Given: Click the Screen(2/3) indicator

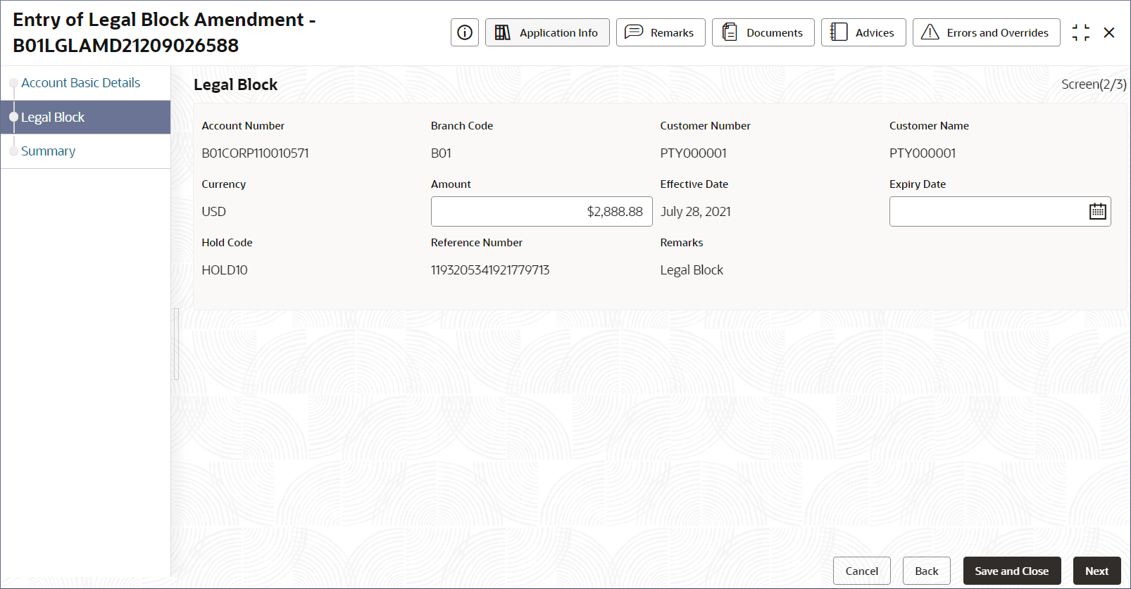Looking at the screenshot, I should point(1094,84).
